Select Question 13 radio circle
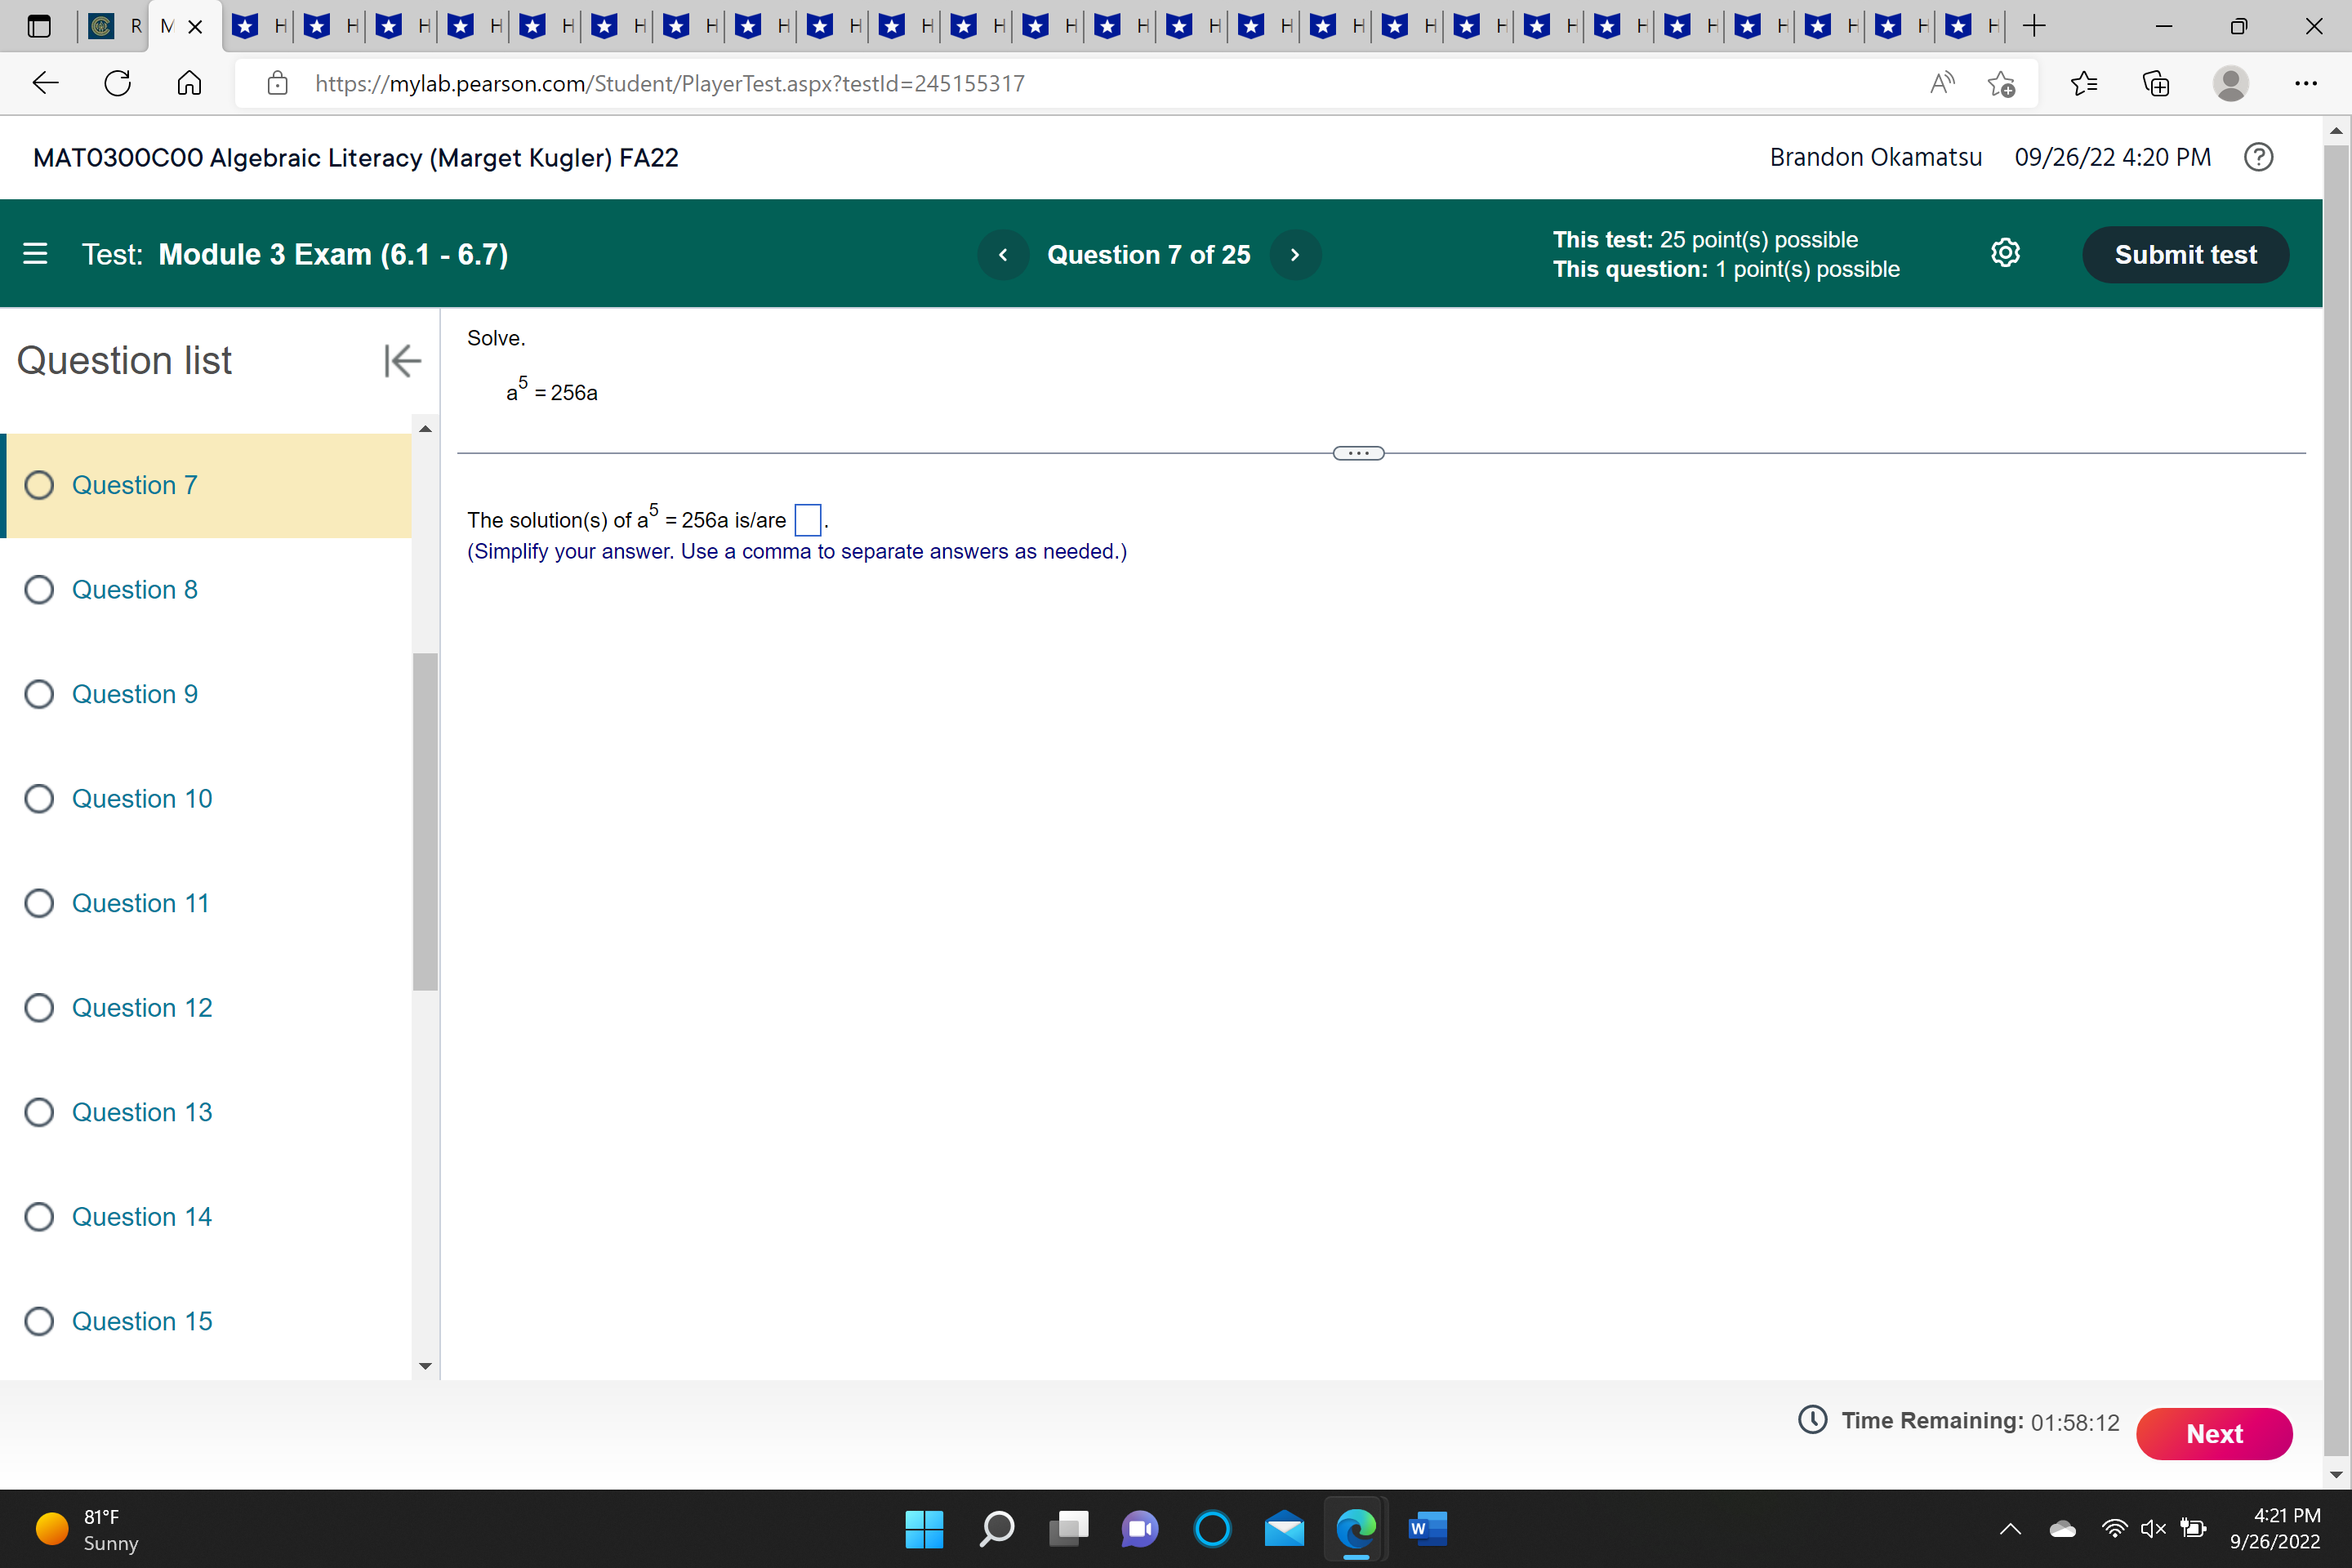2352x1568 pixels. click(x=39, y=1112)
